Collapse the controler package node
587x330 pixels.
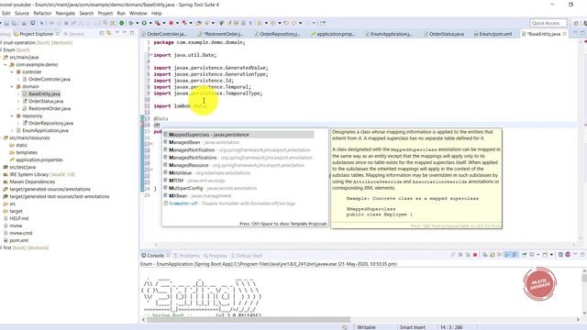[12, 71]
